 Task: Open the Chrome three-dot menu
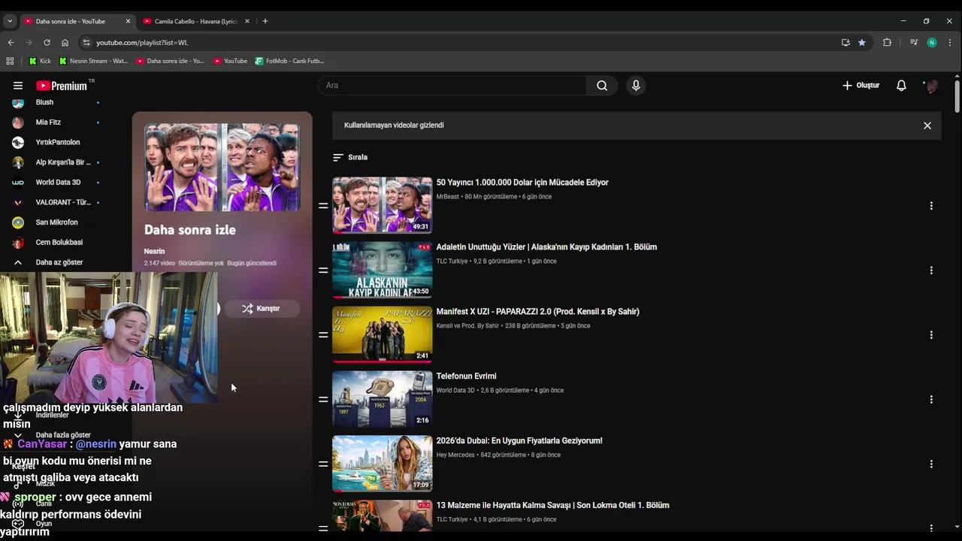coord(950,43)
